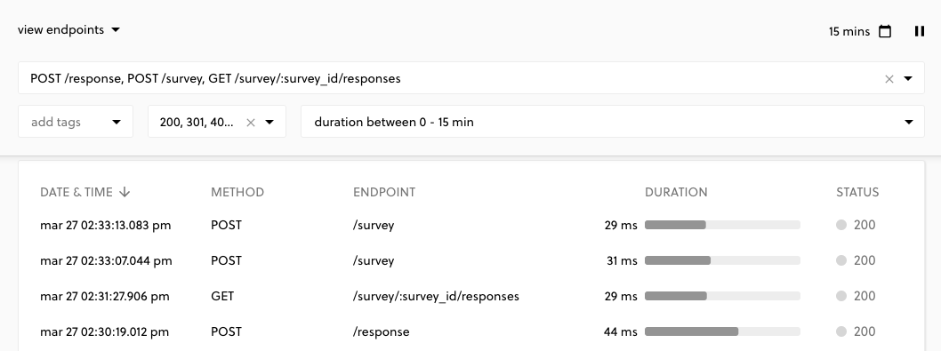This screenshot has width=941, height=351.
Task: Clear the status codes filter
Action: [x=251, y=123]
